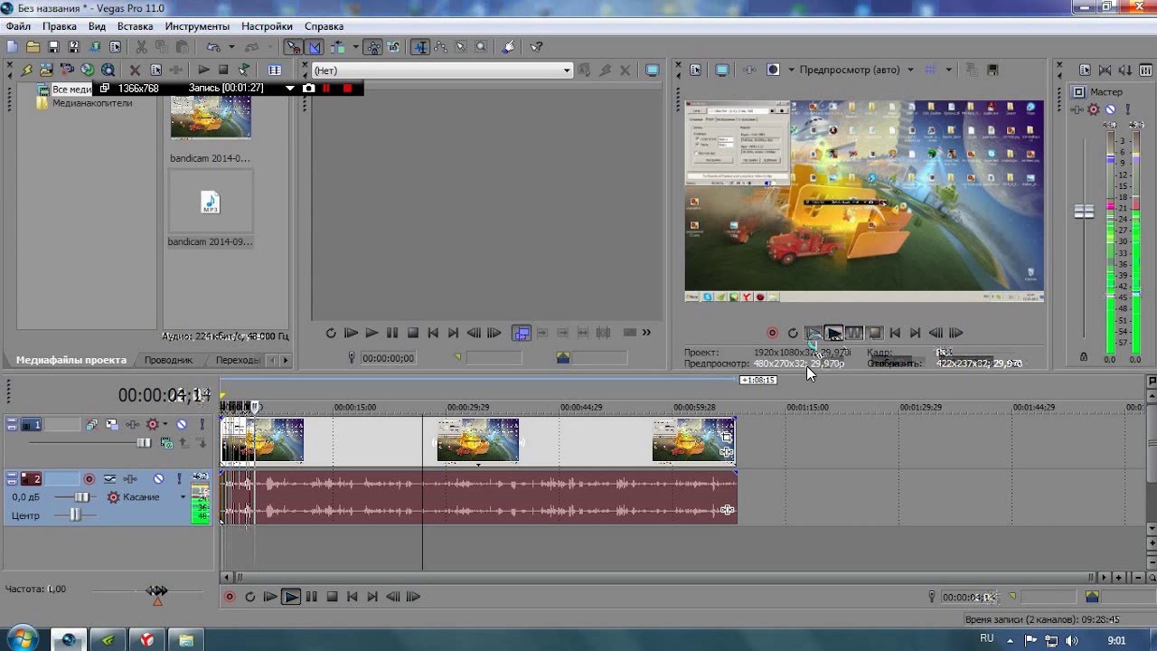This screenshot has height=651, width=1157.
Task: Switch to Медиафайлы проекта tab
Action: click(71, 360)
